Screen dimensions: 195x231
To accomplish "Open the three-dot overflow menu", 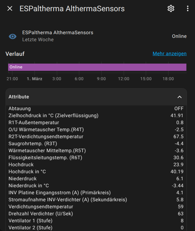I will coord(187,8).
